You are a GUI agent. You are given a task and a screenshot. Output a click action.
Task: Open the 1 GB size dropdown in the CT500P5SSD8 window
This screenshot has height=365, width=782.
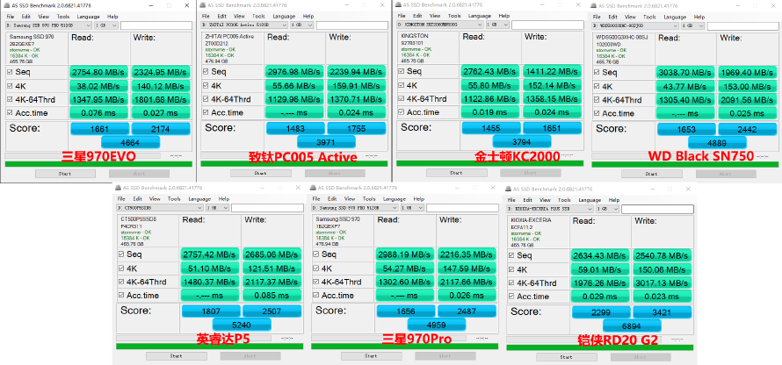coord(217,208)
